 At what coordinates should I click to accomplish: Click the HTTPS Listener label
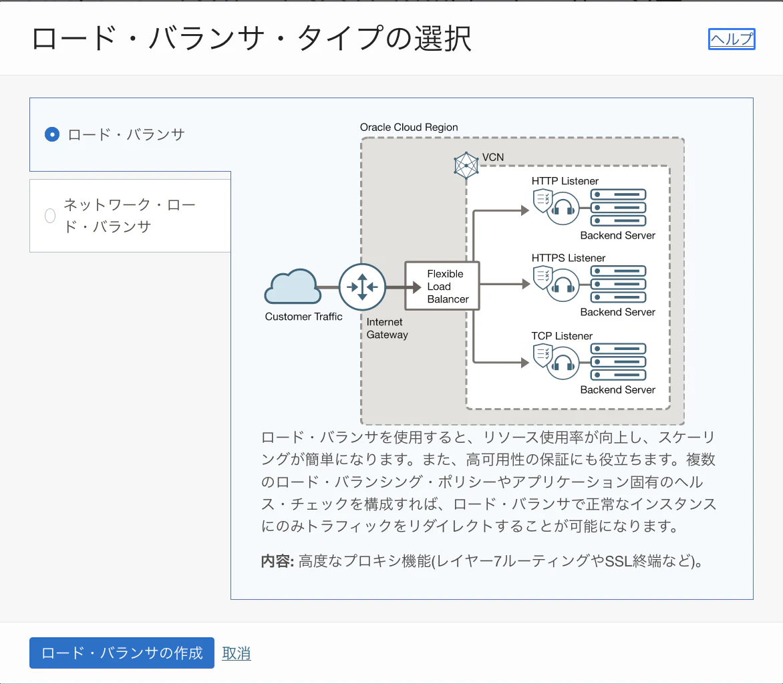[569, 258]
